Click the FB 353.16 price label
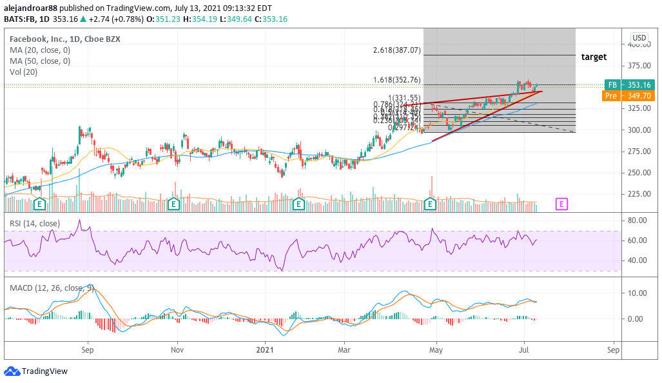This screenshot has height=383, width=662. (630, 85)
